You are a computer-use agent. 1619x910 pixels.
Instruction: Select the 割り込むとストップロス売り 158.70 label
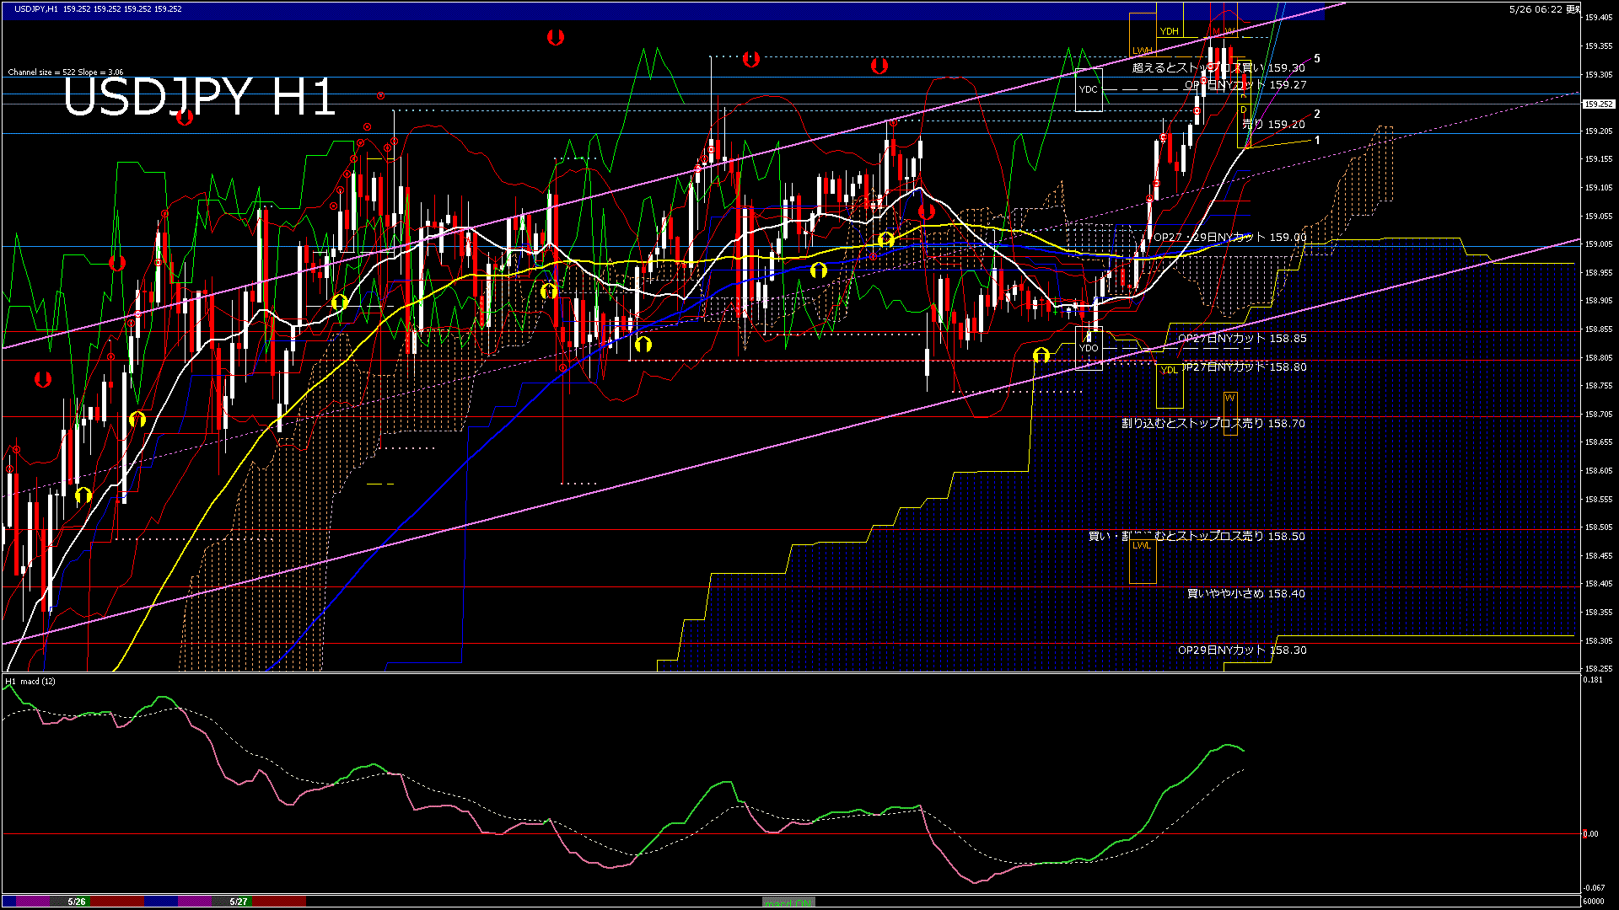click(x=1213, y=424)
